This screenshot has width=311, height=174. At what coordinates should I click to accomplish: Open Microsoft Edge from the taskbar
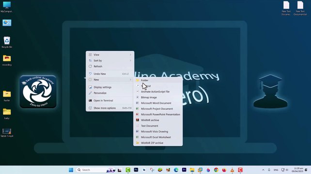176,170
